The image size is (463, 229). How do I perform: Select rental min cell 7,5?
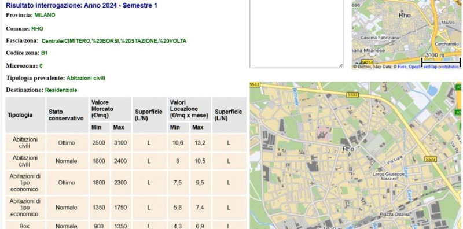178,183
